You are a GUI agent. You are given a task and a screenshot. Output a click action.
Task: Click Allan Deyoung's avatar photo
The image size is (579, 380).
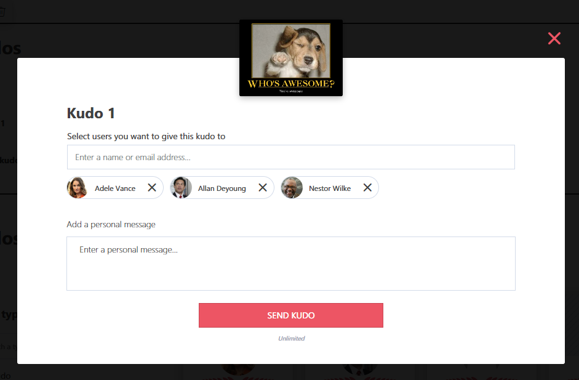pos(181,188)
